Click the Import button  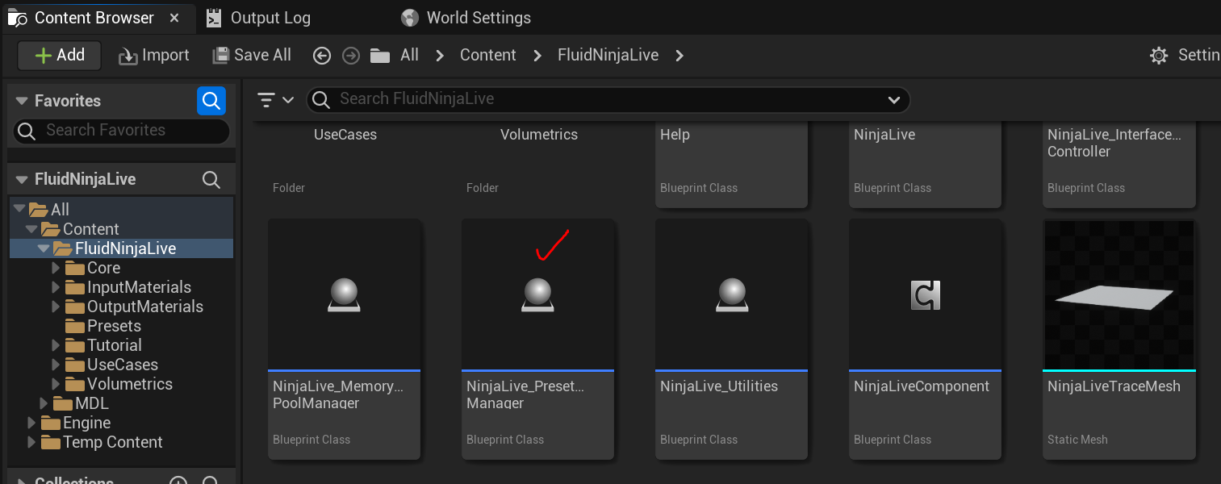coord(153,55)
